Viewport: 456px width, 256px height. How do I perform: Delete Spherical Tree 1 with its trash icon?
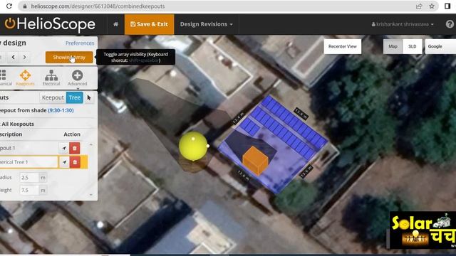(x=75, y=162)
